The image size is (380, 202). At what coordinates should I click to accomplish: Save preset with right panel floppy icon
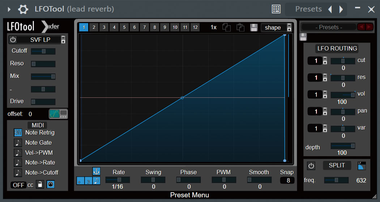click(x=303, y=37)
